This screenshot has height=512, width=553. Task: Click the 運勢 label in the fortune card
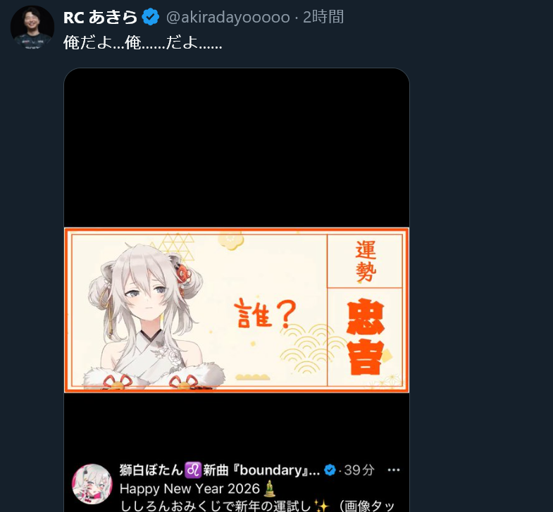[x=366, y=261]
